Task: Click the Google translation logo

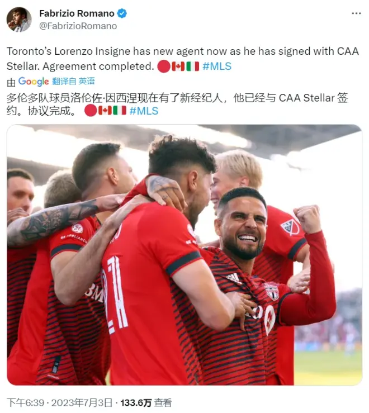Action: (x=34, y=82)
